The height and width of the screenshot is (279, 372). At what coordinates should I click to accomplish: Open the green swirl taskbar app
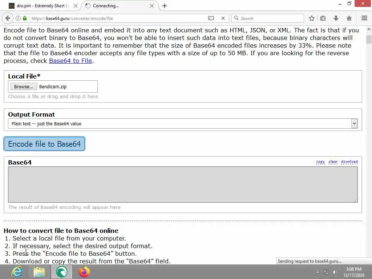point(62,272)
